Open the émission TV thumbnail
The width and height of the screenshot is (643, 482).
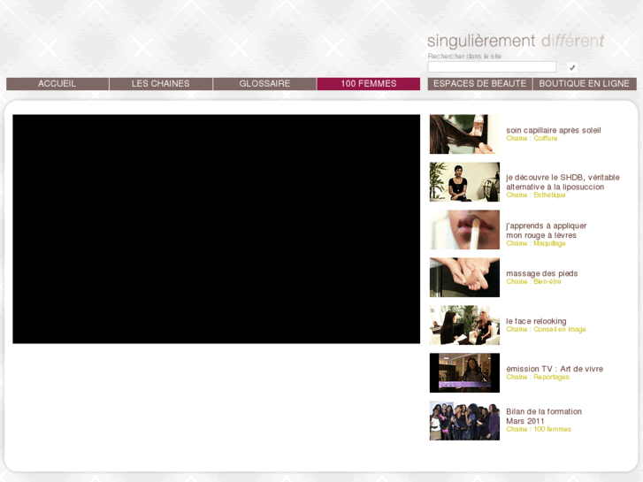click(464, 373)
